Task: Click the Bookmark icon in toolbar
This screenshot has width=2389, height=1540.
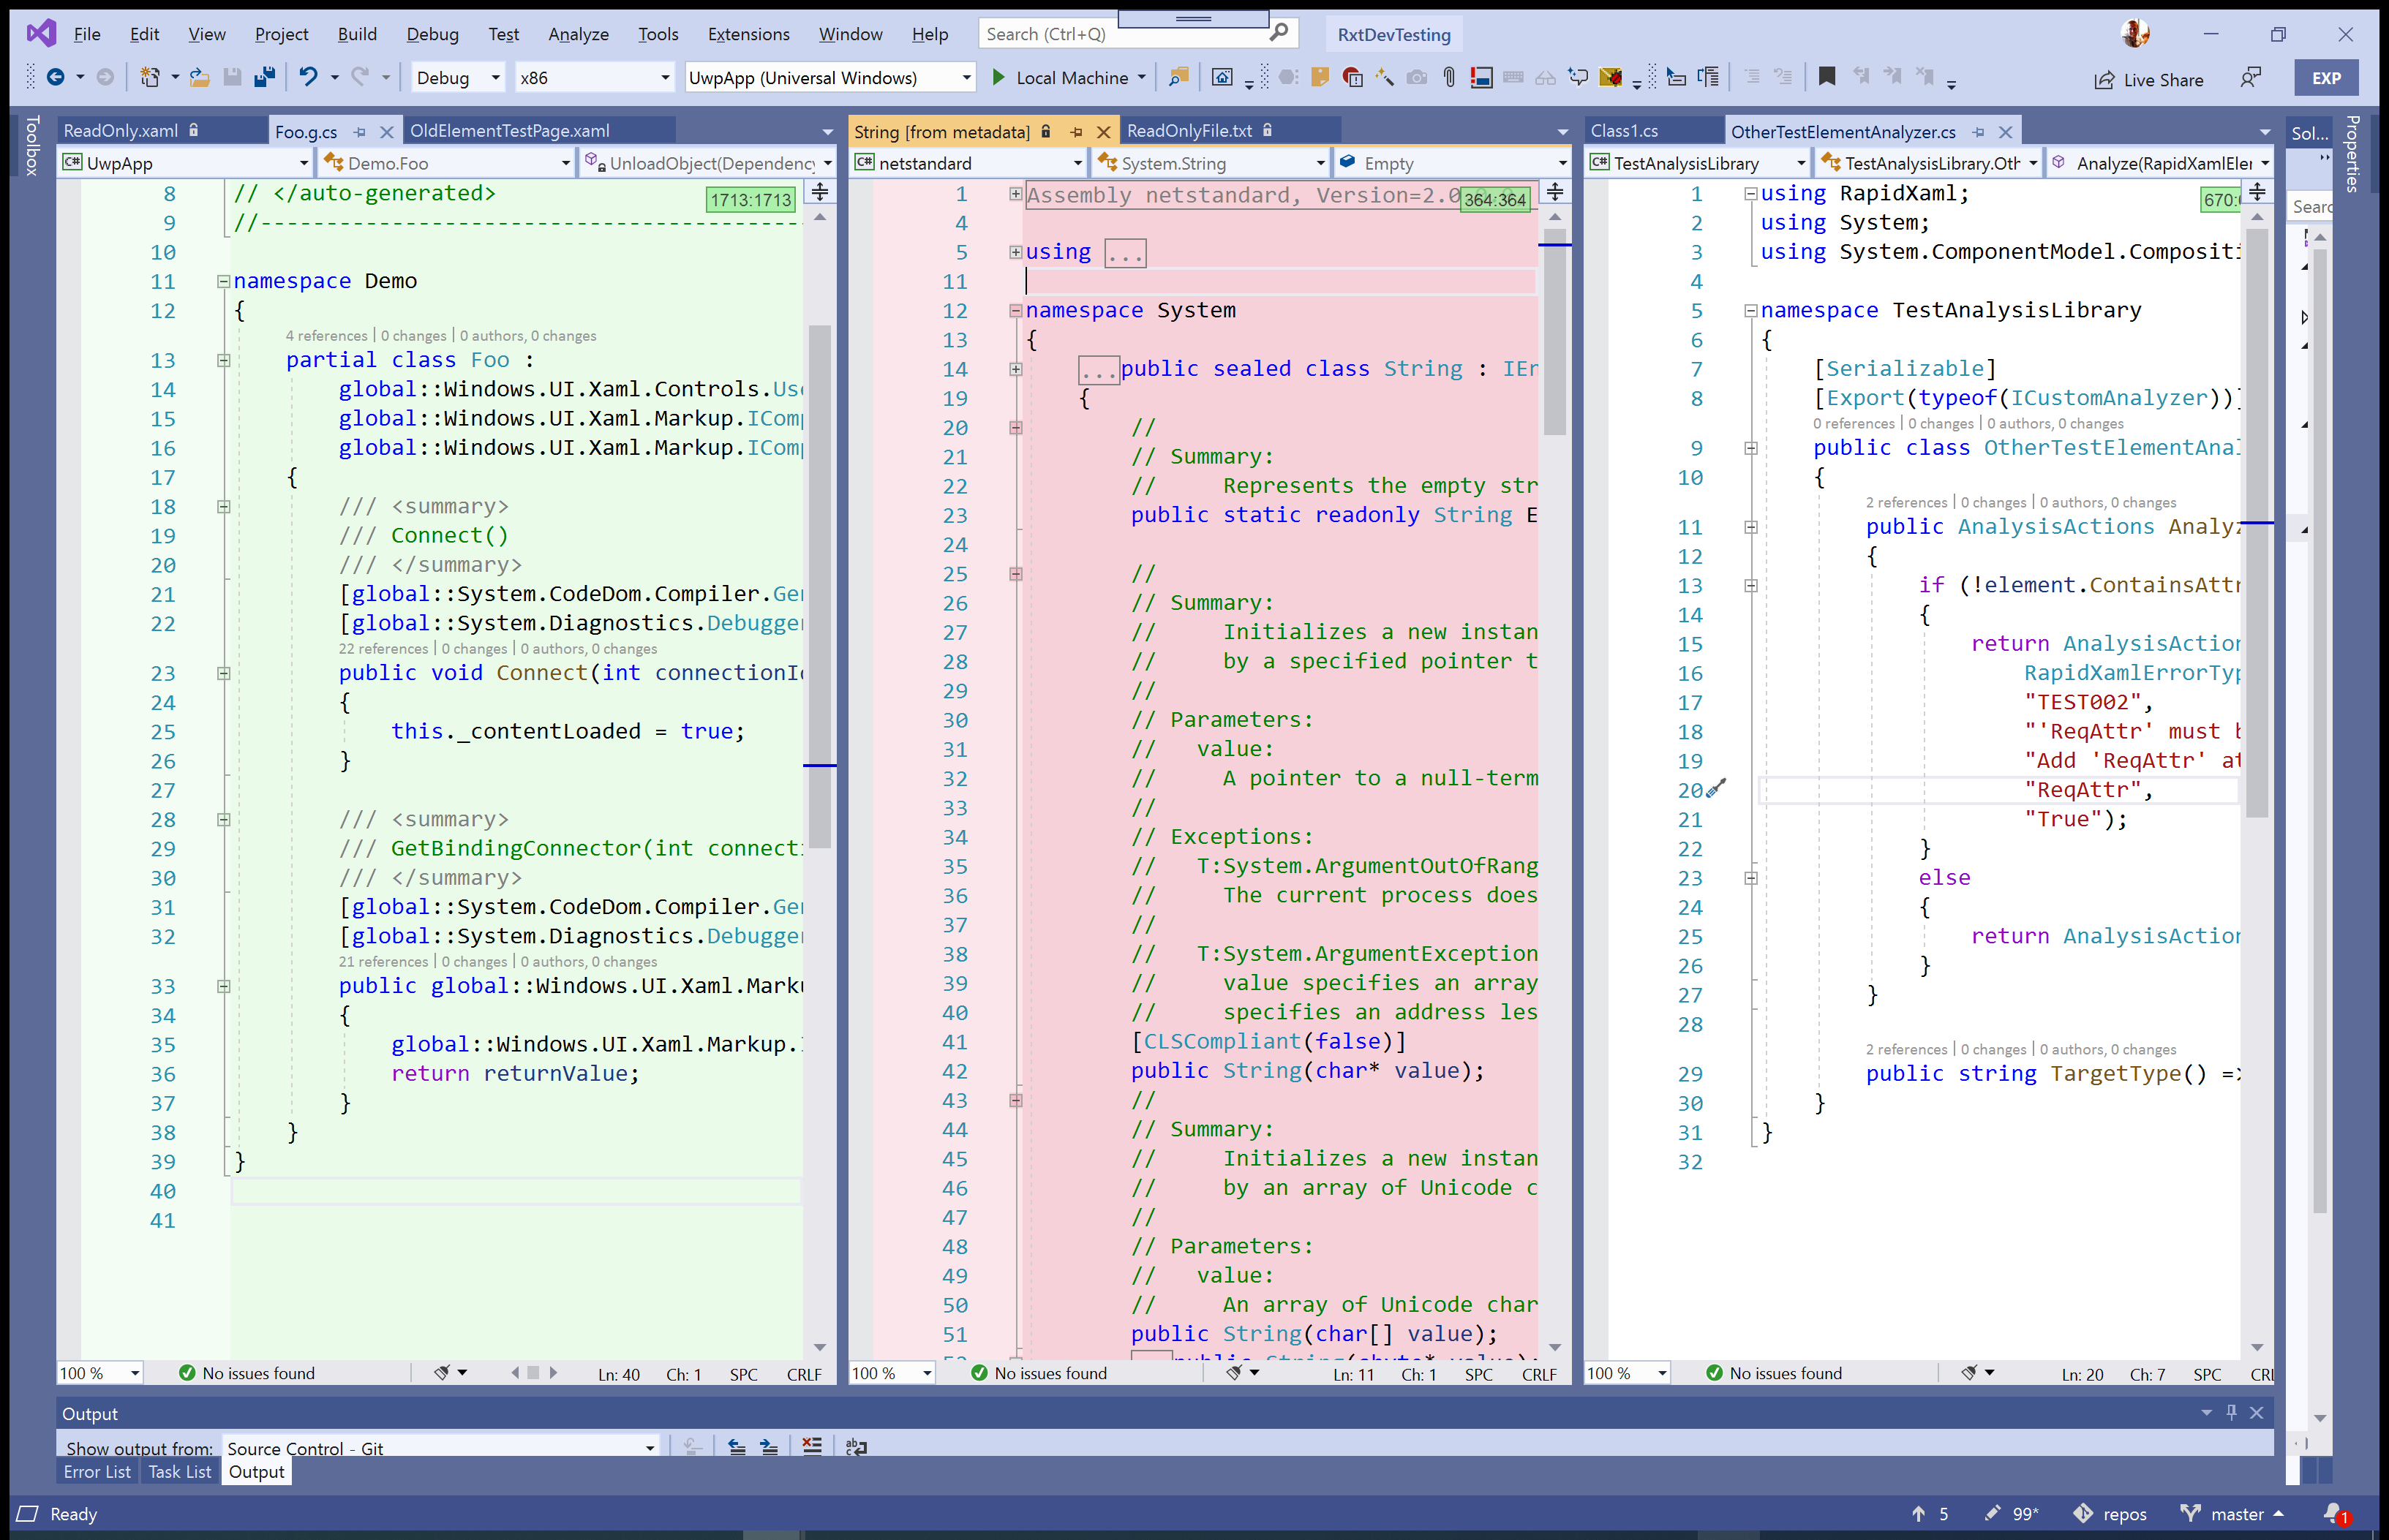Action: click(1826, 77)
